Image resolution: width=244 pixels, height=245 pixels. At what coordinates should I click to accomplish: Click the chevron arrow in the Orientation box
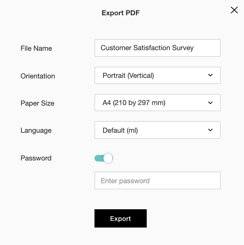[210, 75]
